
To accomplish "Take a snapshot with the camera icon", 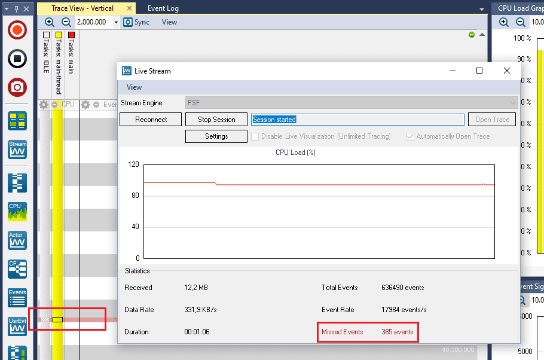I will (17, 87).
